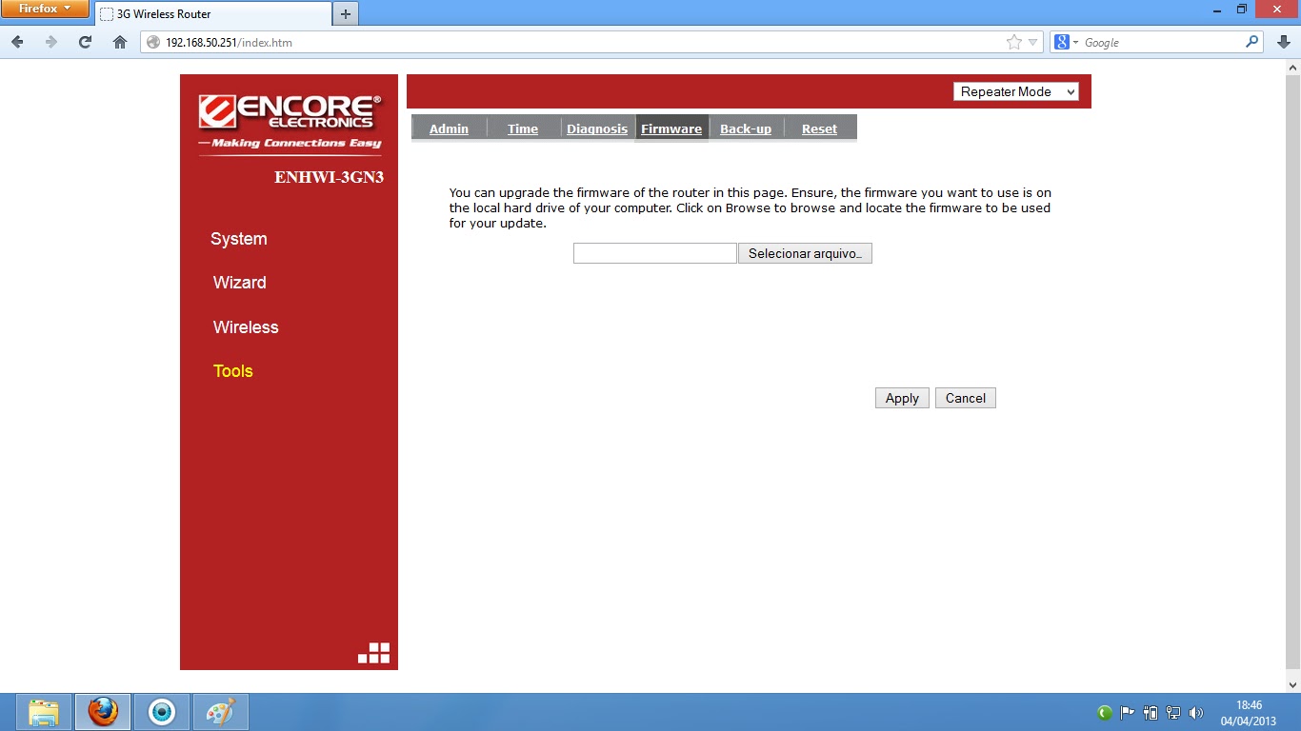
Task: Click the Selecionar arquivo button
Action: coord(805,252)
